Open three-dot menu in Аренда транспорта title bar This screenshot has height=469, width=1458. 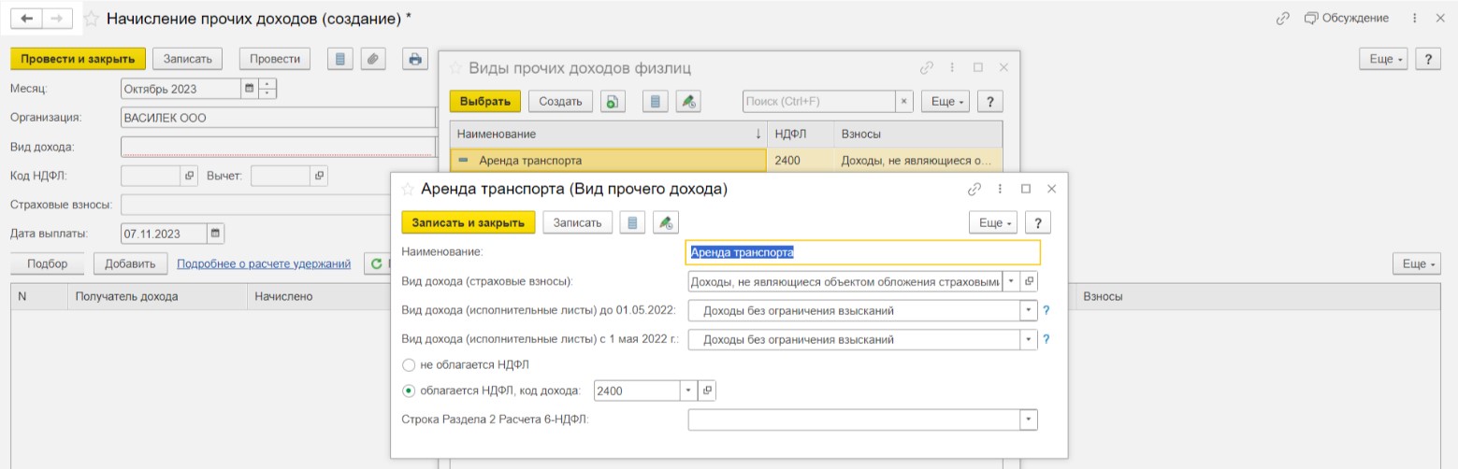[1000, 189]
